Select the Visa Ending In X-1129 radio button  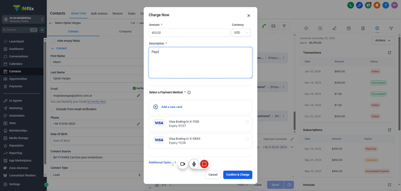(x=247, y=122)
